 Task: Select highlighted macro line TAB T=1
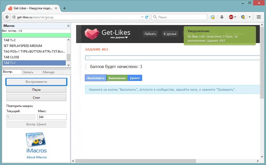pos(34,63)
